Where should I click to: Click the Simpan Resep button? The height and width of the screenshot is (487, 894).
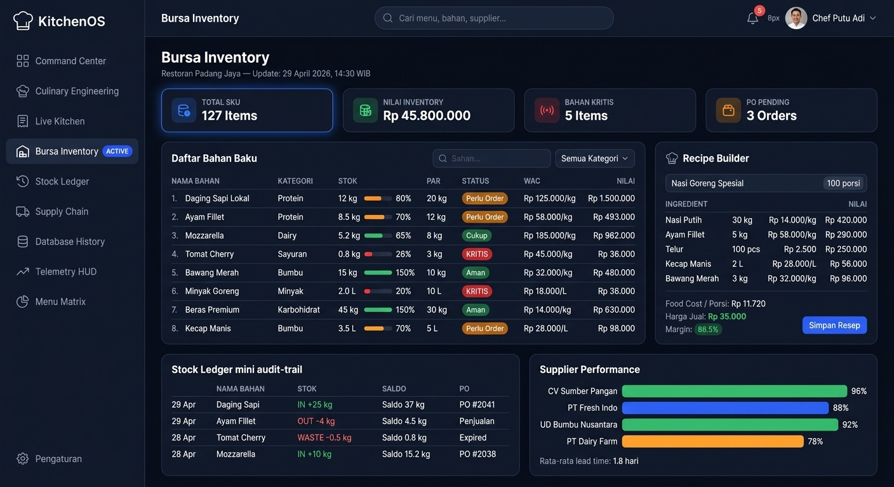[834, 325]
